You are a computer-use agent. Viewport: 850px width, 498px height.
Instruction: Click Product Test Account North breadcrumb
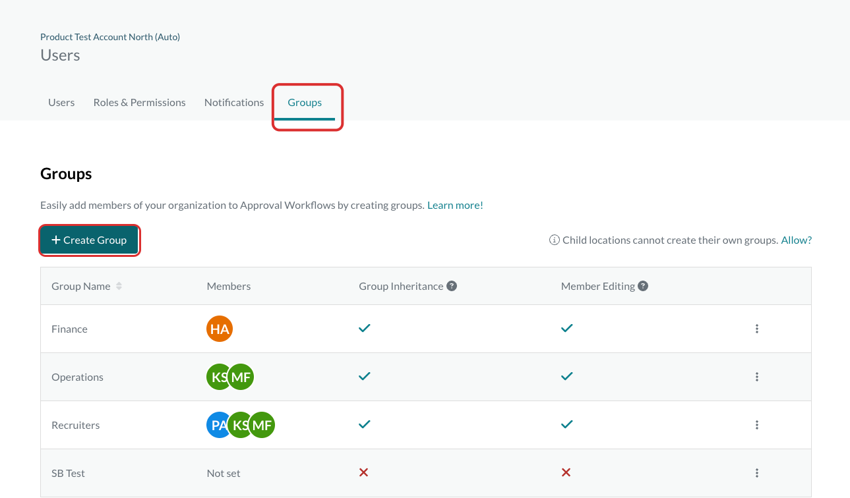[110, 37]
